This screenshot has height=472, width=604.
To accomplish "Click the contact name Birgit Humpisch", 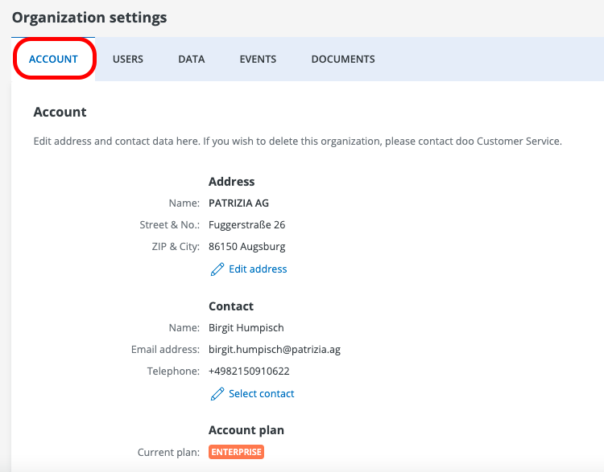I will point(246,328).
